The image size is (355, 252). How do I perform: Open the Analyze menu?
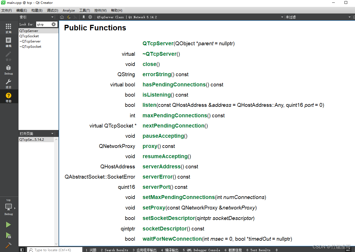point(69,10)
